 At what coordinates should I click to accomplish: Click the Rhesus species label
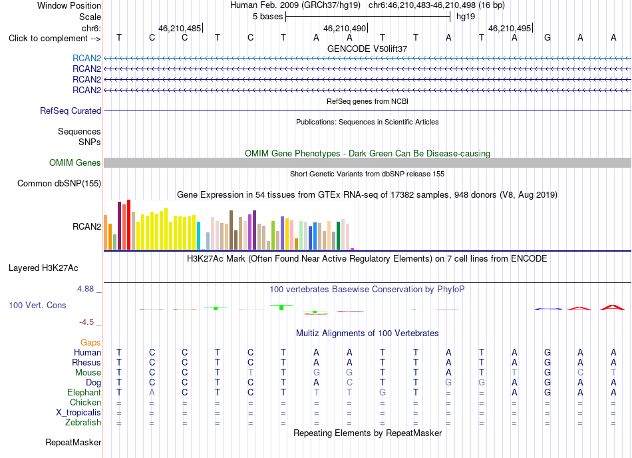(86, 362)
